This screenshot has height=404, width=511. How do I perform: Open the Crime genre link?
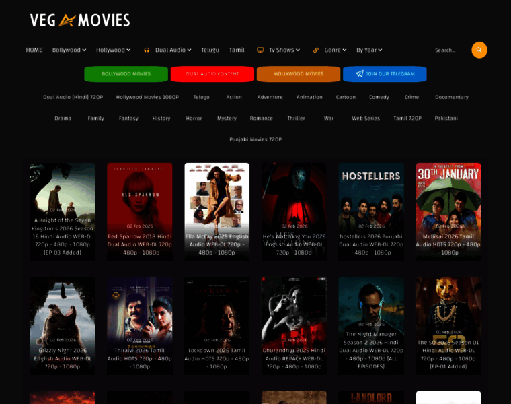click(x=411, y=97)
